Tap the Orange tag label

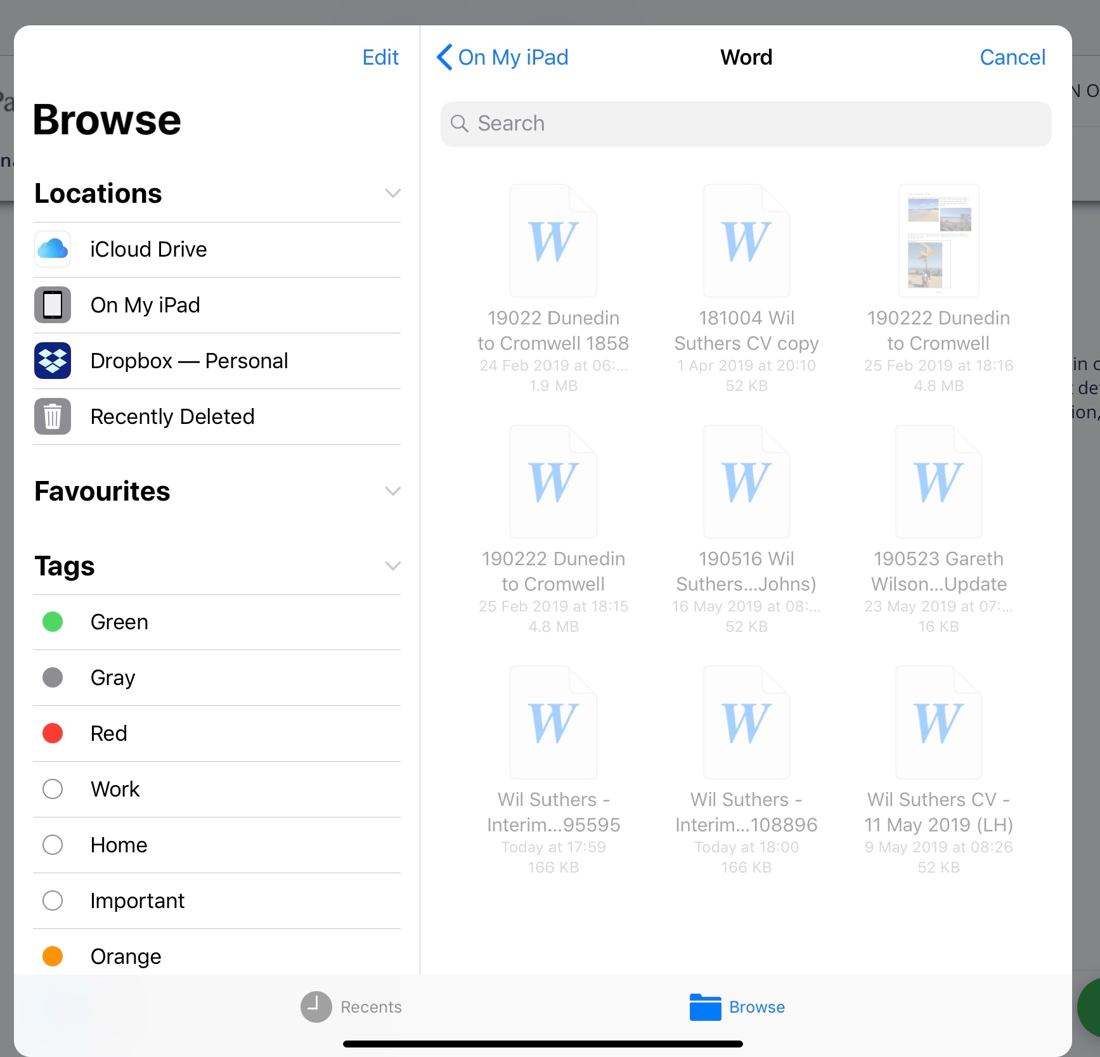pos(126,956)
